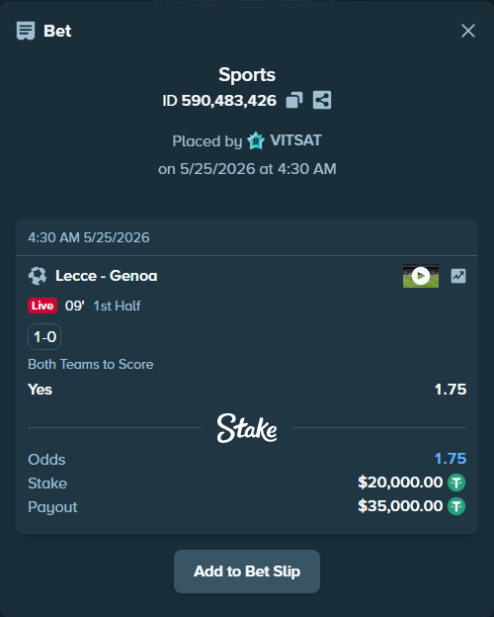Close the Bet dialog
Image resolution: width=494 pixels, height=617 pixels.
468,31
